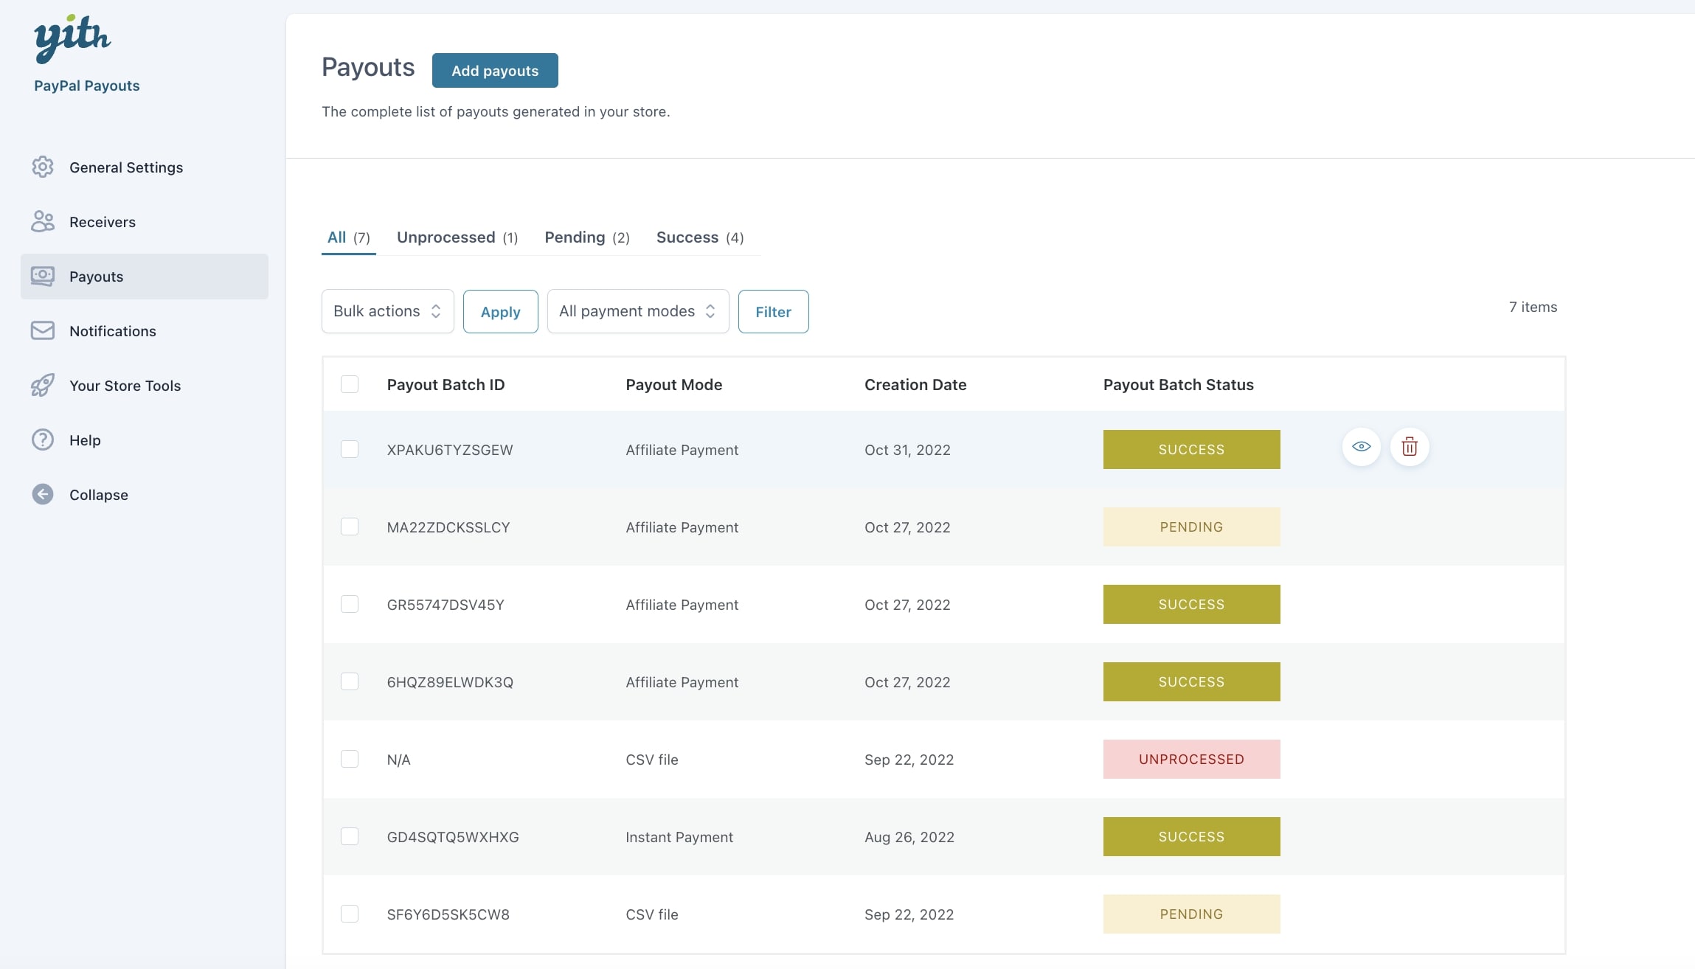Click the Add payouts button

click(x=495, y=70)
